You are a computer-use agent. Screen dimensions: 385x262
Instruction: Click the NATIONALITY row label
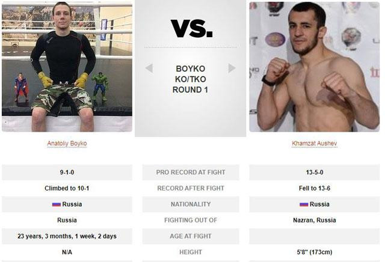coord(190,204)
